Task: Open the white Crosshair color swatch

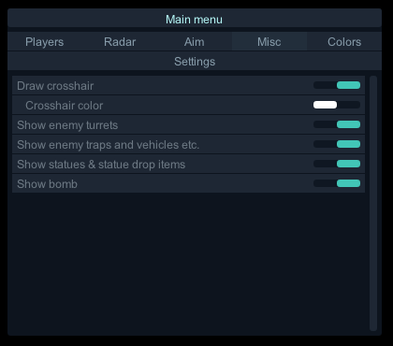Action: pos(325,105)
